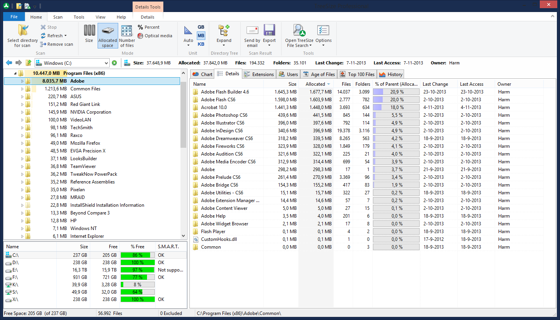Expand the Common Files folder node

[x=22, y=89]
